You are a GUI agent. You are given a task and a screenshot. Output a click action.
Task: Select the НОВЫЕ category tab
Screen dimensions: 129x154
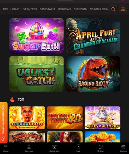tap(15, 9)
